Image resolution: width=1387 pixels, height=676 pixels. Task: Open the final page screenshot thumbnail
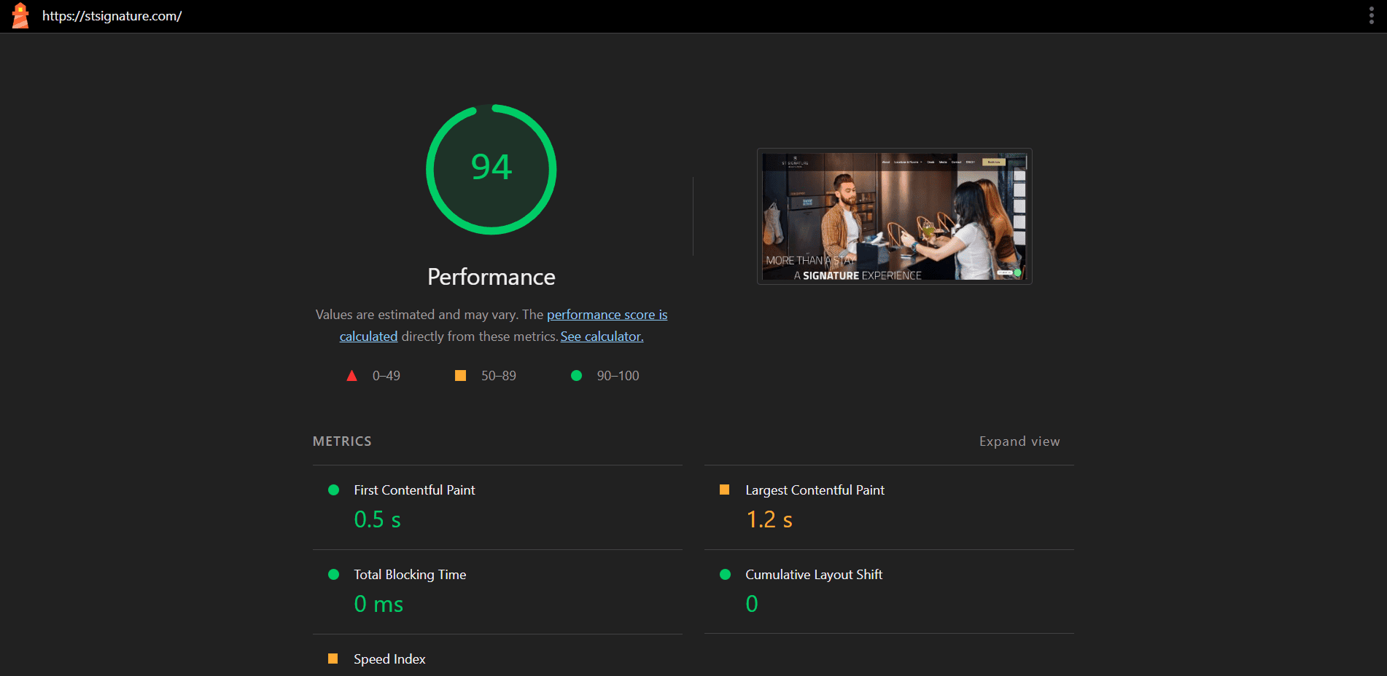(x=894, y=216)
